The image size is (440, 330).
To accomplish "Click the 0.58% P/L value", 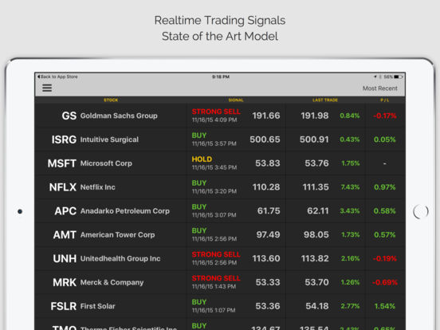I will 384,211.
